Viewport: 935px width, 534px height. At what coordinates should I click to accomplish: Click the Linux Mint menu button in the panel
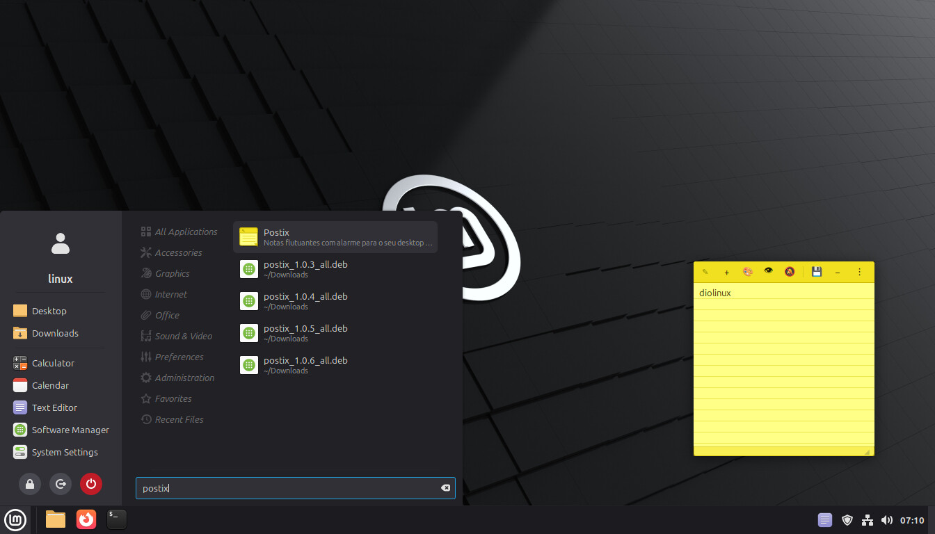(15, 519)
